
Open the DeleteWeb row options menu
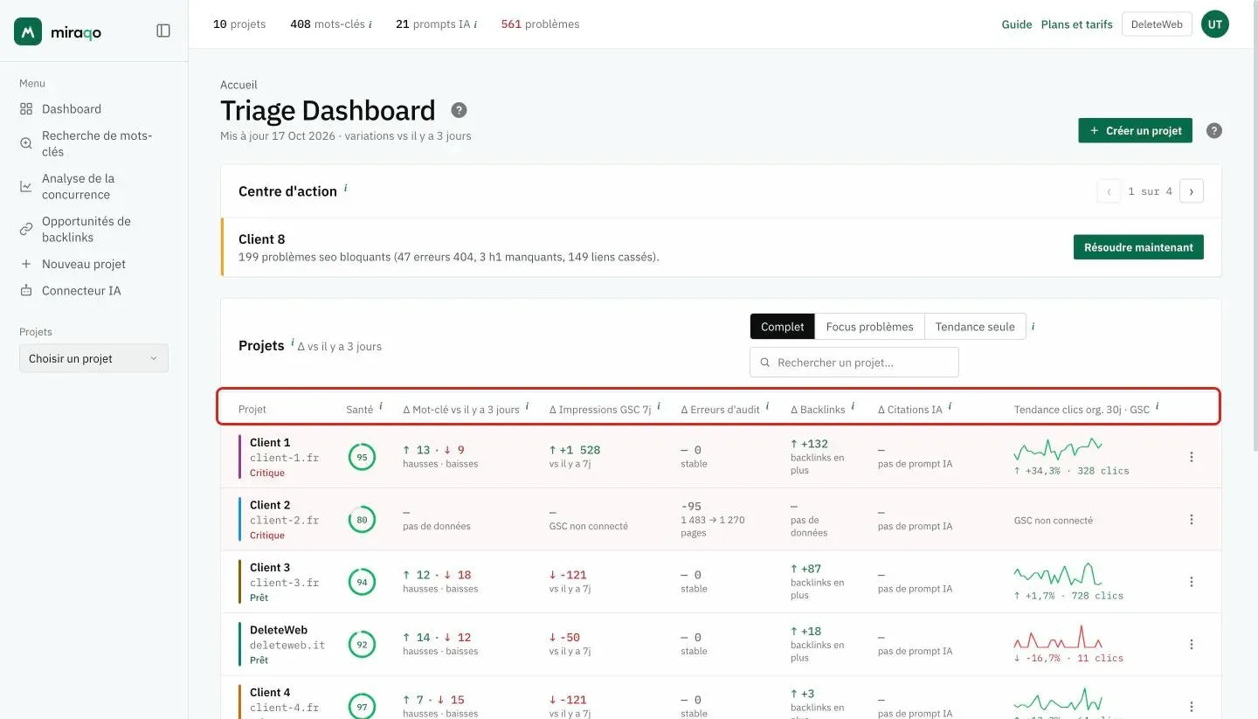(x=1192, y=645)
